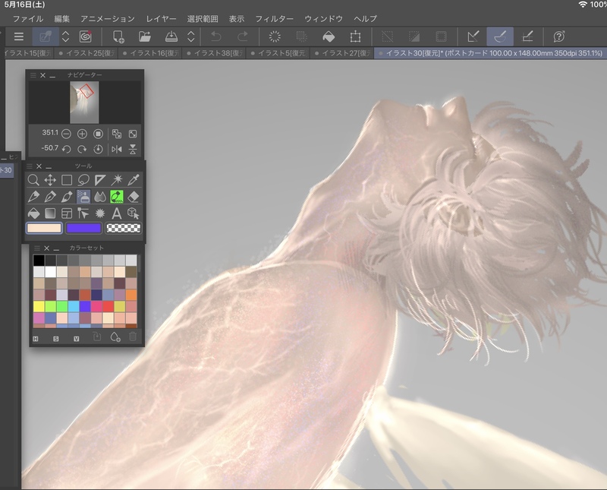607x490 pixels.
Task: Select the rectangle selection tool
Action: click(67, 180)
